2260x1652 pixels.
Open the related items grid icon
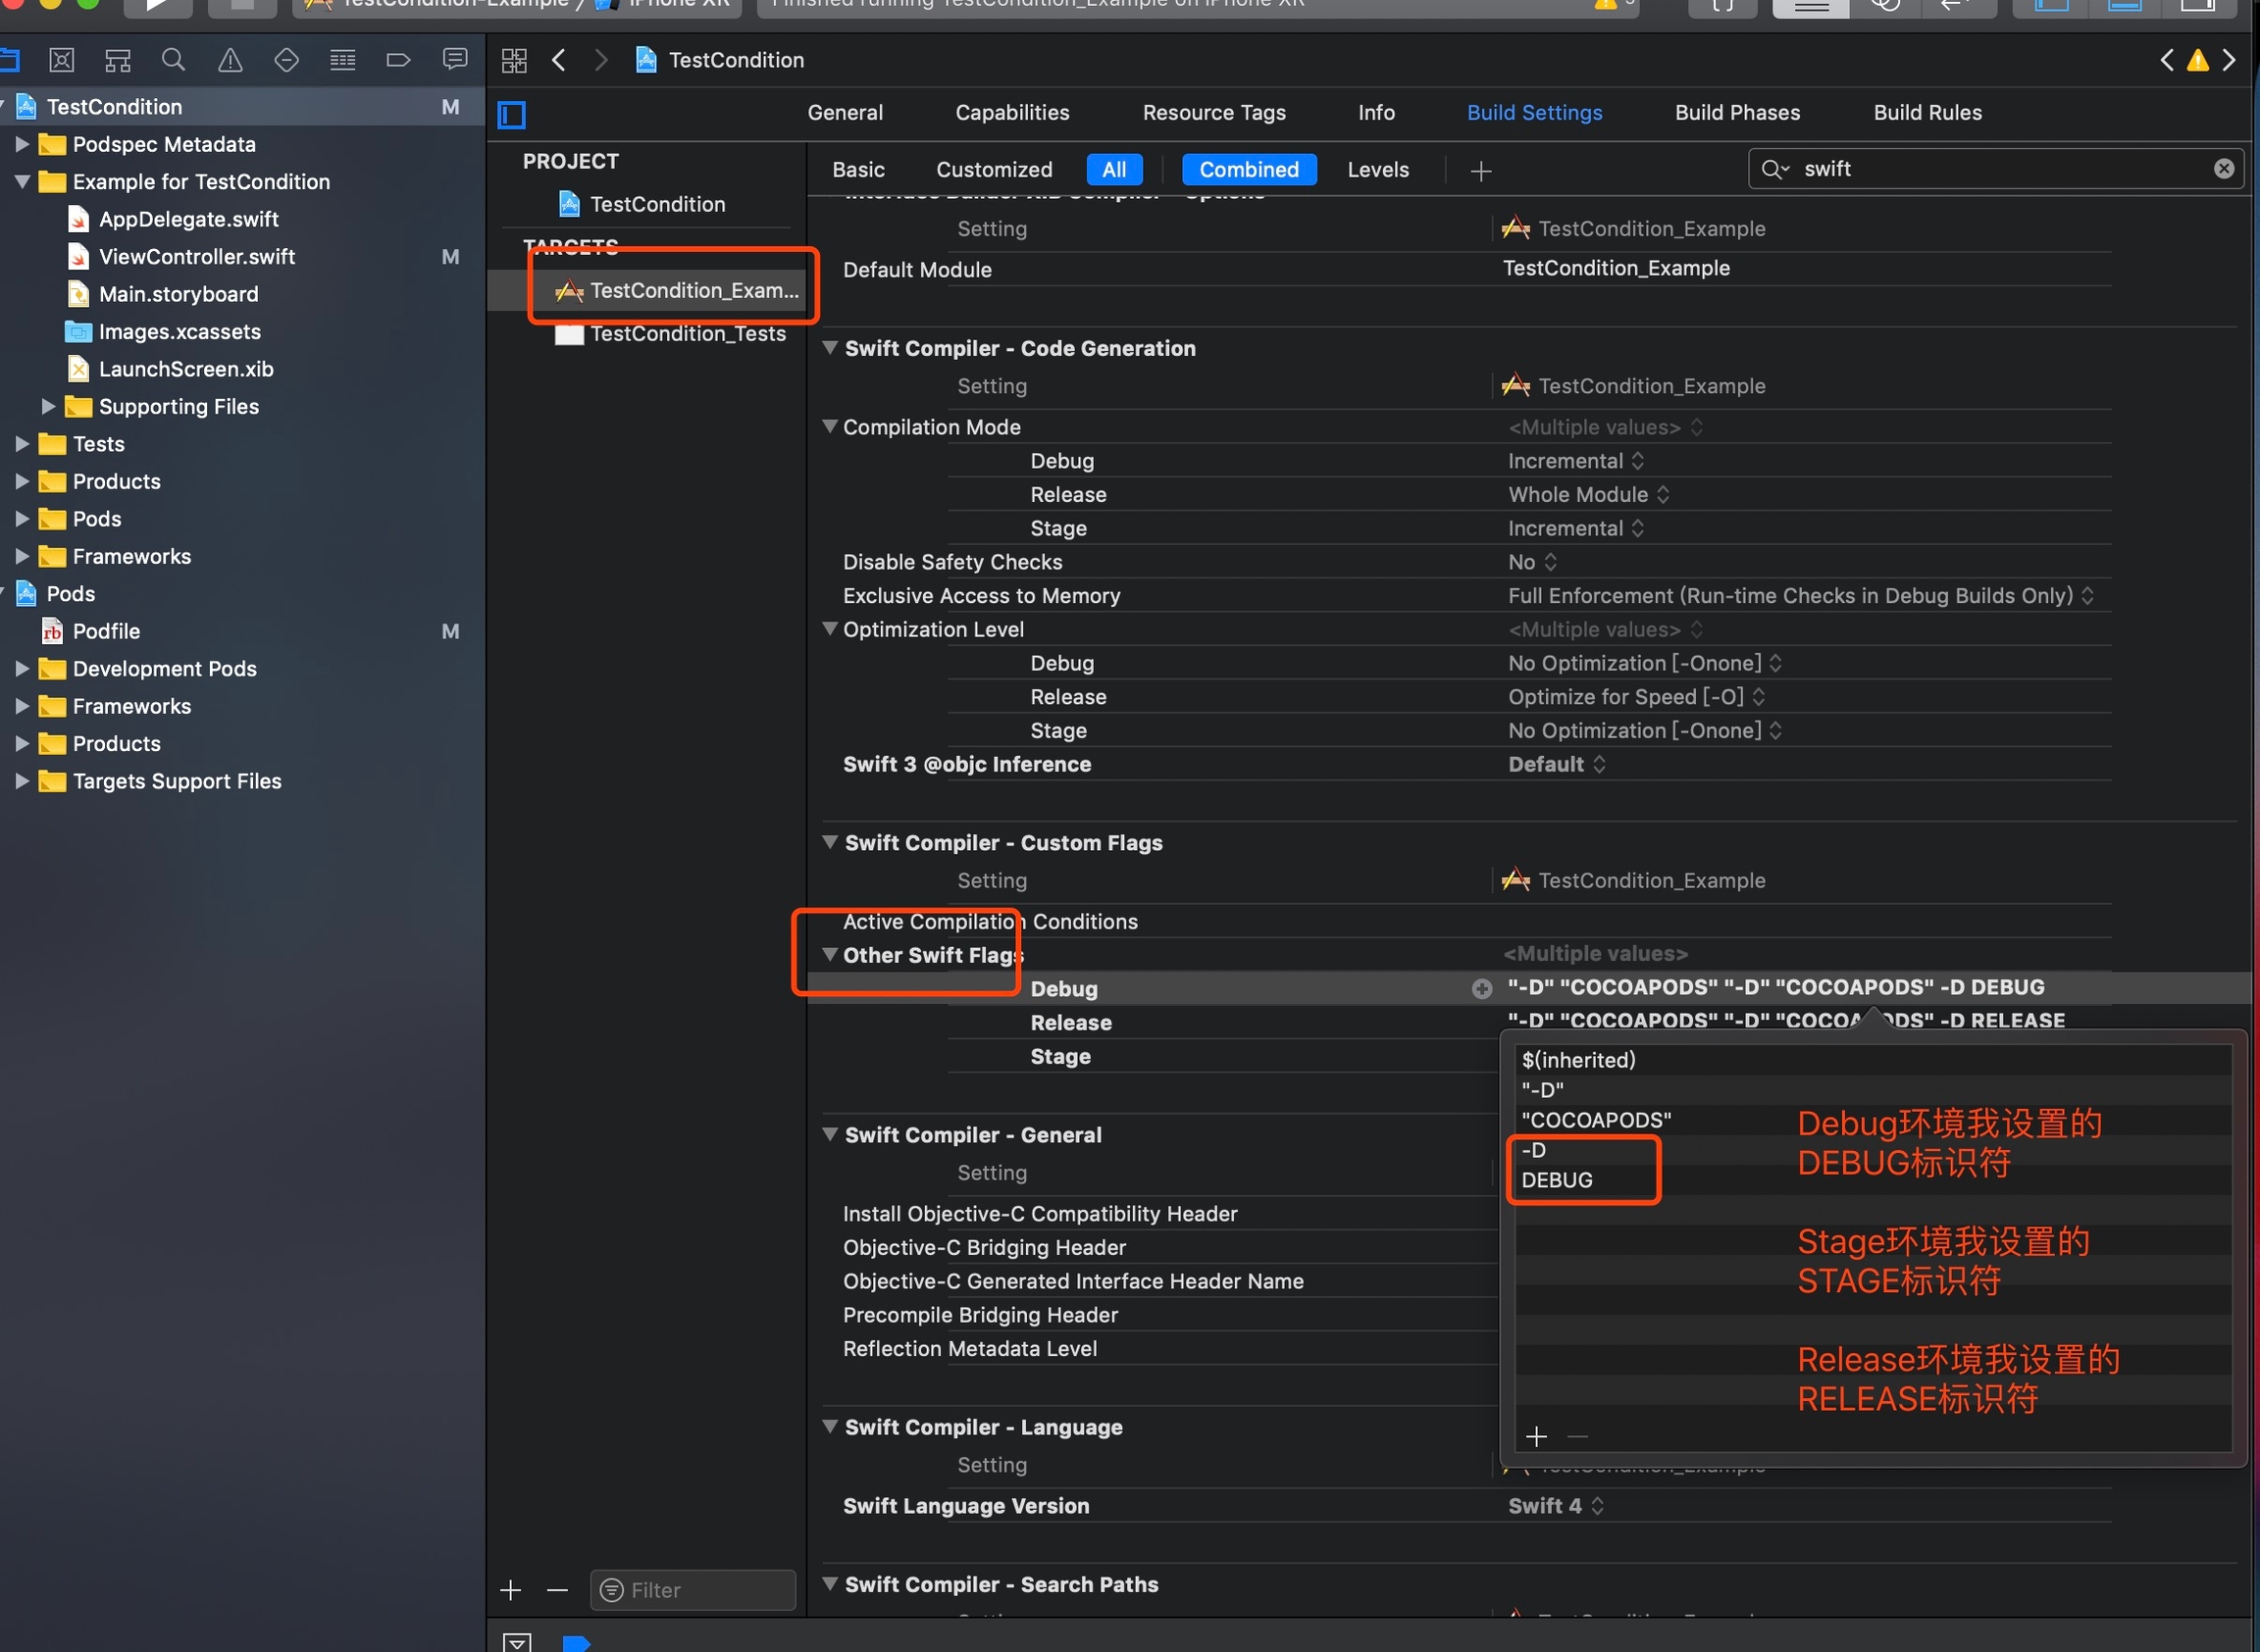pyautogui.click(x=514, y=60)
